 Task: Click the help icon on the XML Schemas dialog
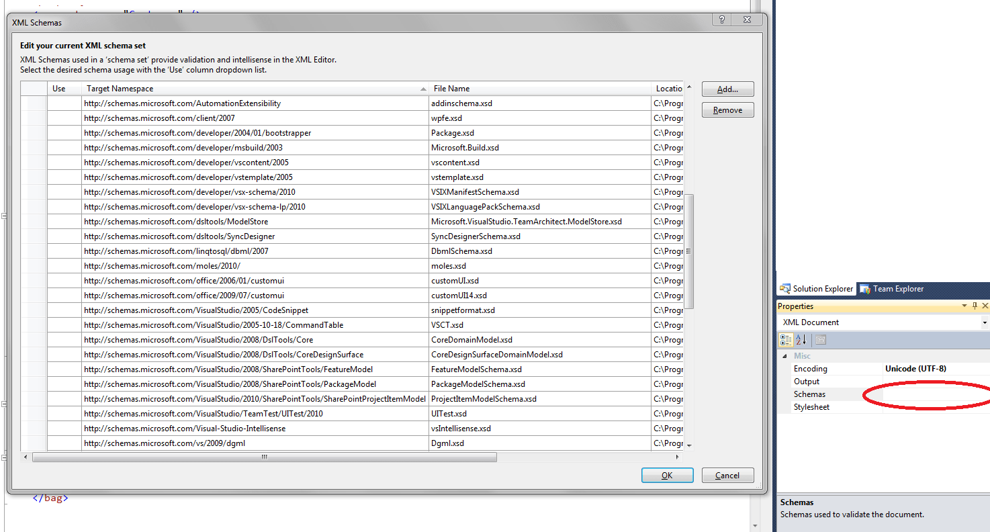721,19
